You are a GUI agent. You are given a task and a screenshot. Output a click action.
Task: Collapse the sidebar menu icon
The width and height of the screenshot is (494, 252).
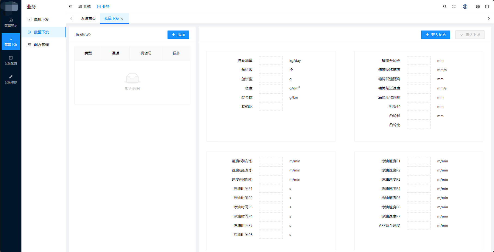click(x=71, y=7)
